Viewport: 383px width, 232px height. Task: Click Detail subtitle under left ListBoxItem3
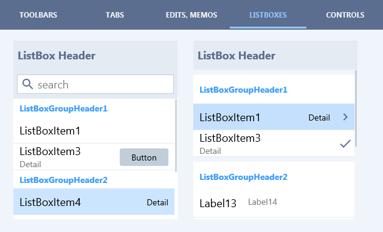point(30,164)
